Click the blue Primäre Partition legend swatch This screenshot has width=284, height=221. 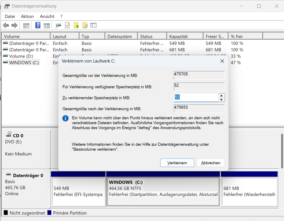[49, 213]
